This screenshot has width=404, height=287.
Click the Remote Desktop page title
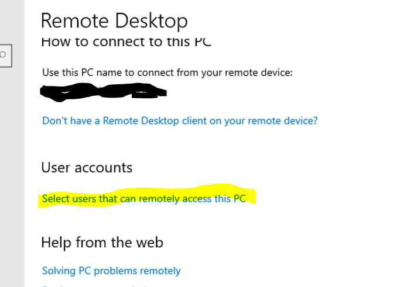(x=114, y=21)
